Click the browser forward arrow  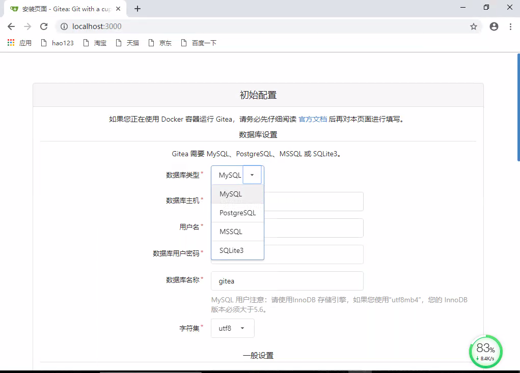click(28, 26)
